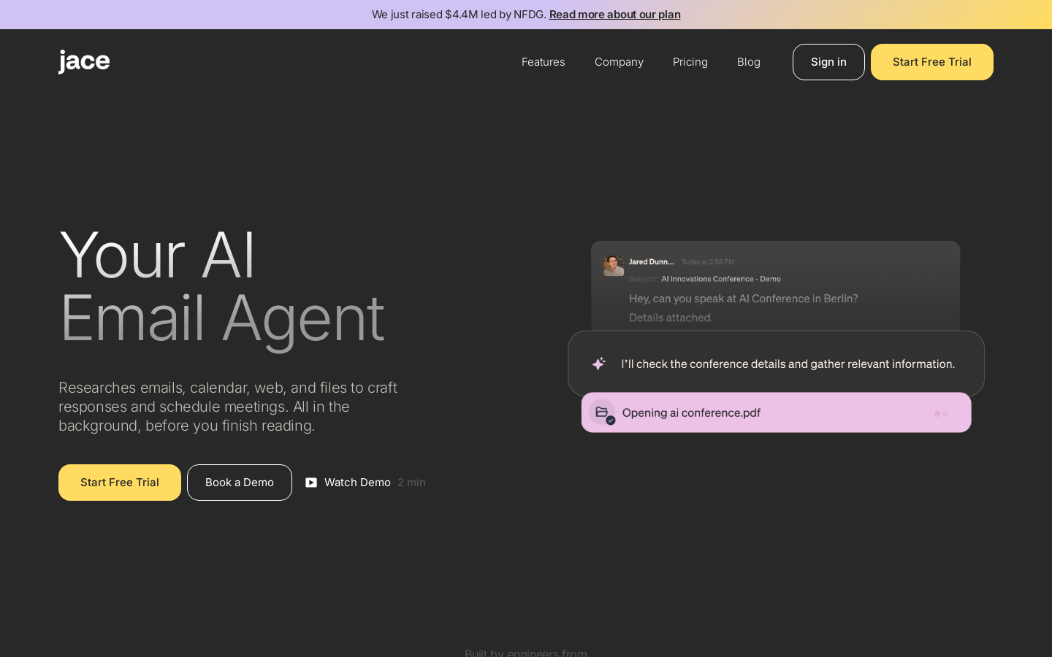This screenshot has width=1052, height=657.
Task: Open the Company menu
Action: (619, 62)
